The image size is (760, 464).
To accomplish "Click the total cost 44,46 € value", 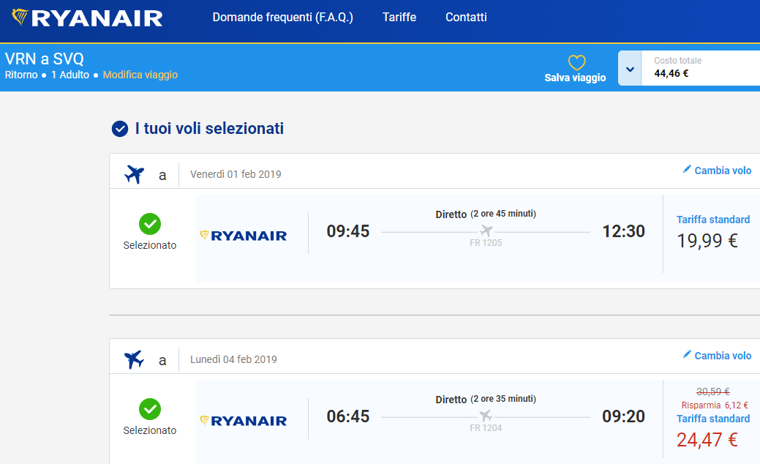I will tap(671, 74).
